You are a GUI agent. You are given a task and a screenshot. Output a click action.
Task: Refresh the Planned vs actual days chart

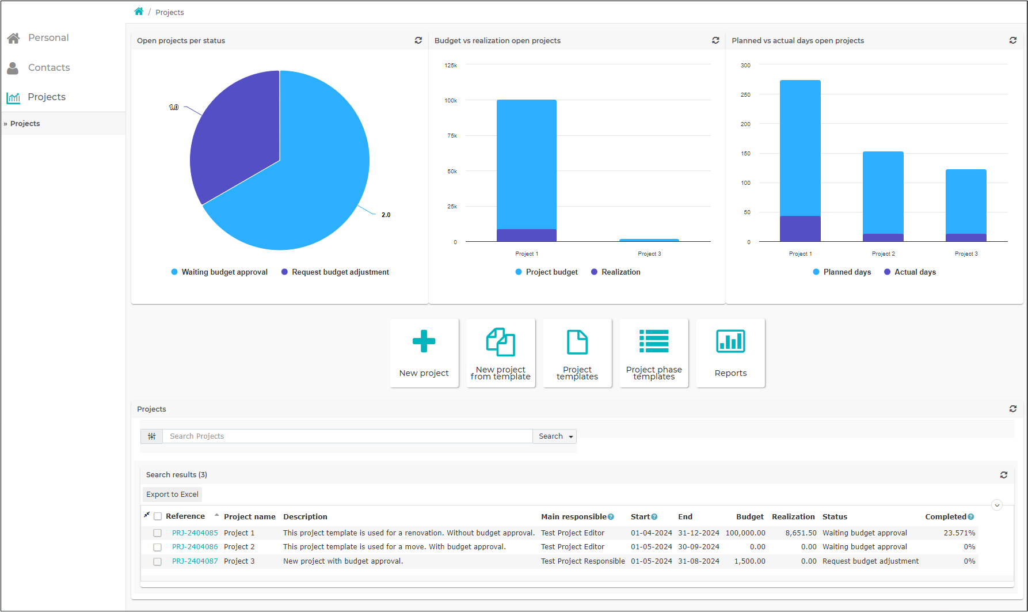tap(1013, 40)
